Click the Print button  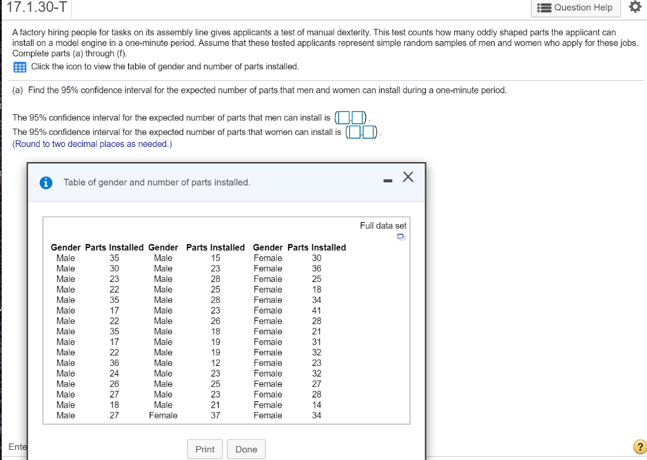[x=205, y=449]
